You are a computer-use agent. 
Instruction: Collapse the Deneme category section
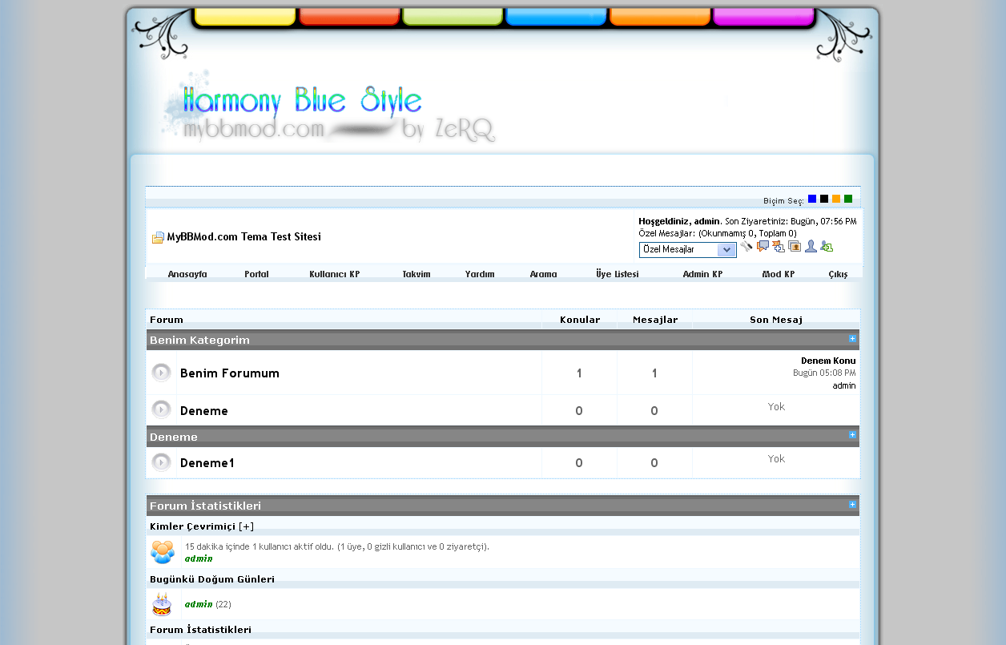click(852, 435)
